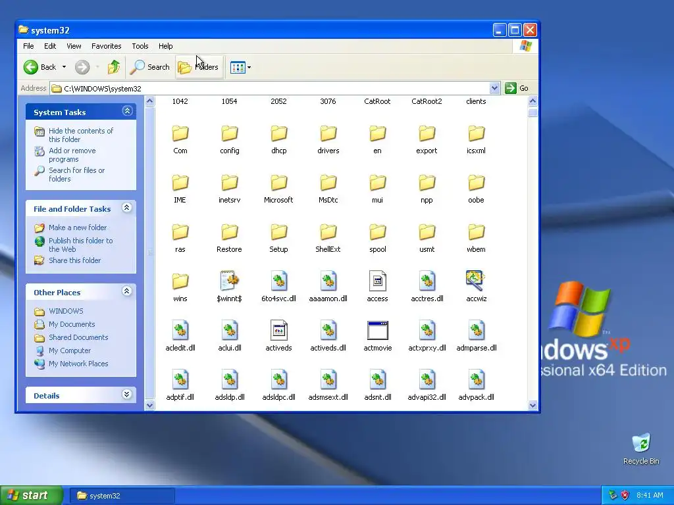Image resolution: width=674 pixels, height=505 pixels.
Task: Select the advapi32.dll file icon
Action: click(427, 380)
